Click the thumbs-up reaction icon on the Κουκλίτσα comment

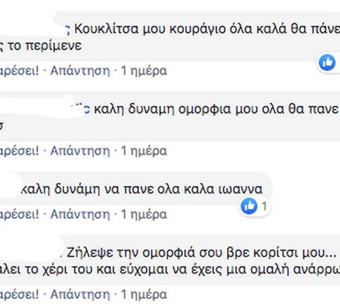tap(327, 62)
